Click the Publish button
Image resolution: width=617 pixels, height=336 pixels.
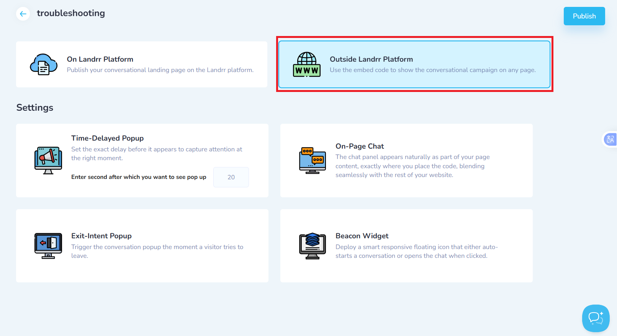(x=584, y=16)
